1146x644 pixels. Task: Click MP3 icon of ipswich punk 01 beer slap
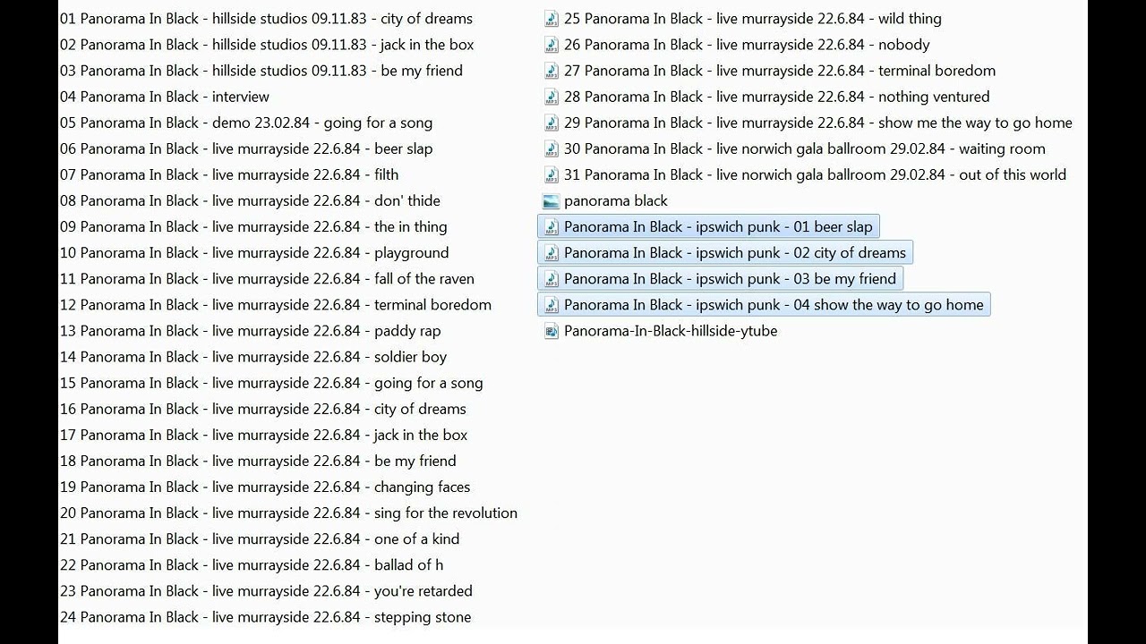(x=552, y=227)
